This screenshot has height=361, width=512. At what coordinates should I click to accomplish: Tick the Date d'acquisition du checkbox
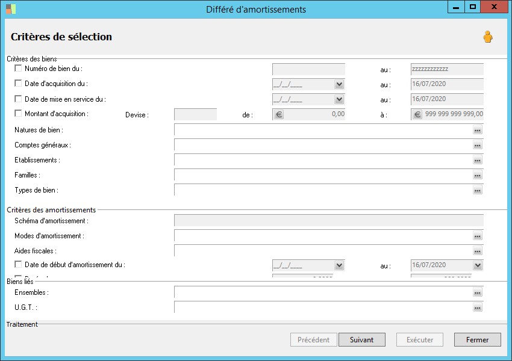18,84
